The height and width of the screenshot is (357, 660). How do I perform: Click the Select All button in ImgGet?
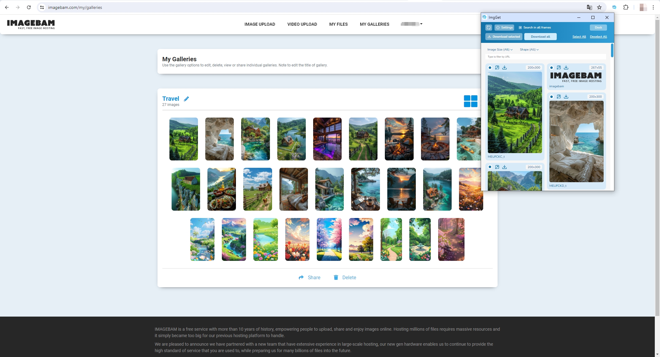pos(578,36)
